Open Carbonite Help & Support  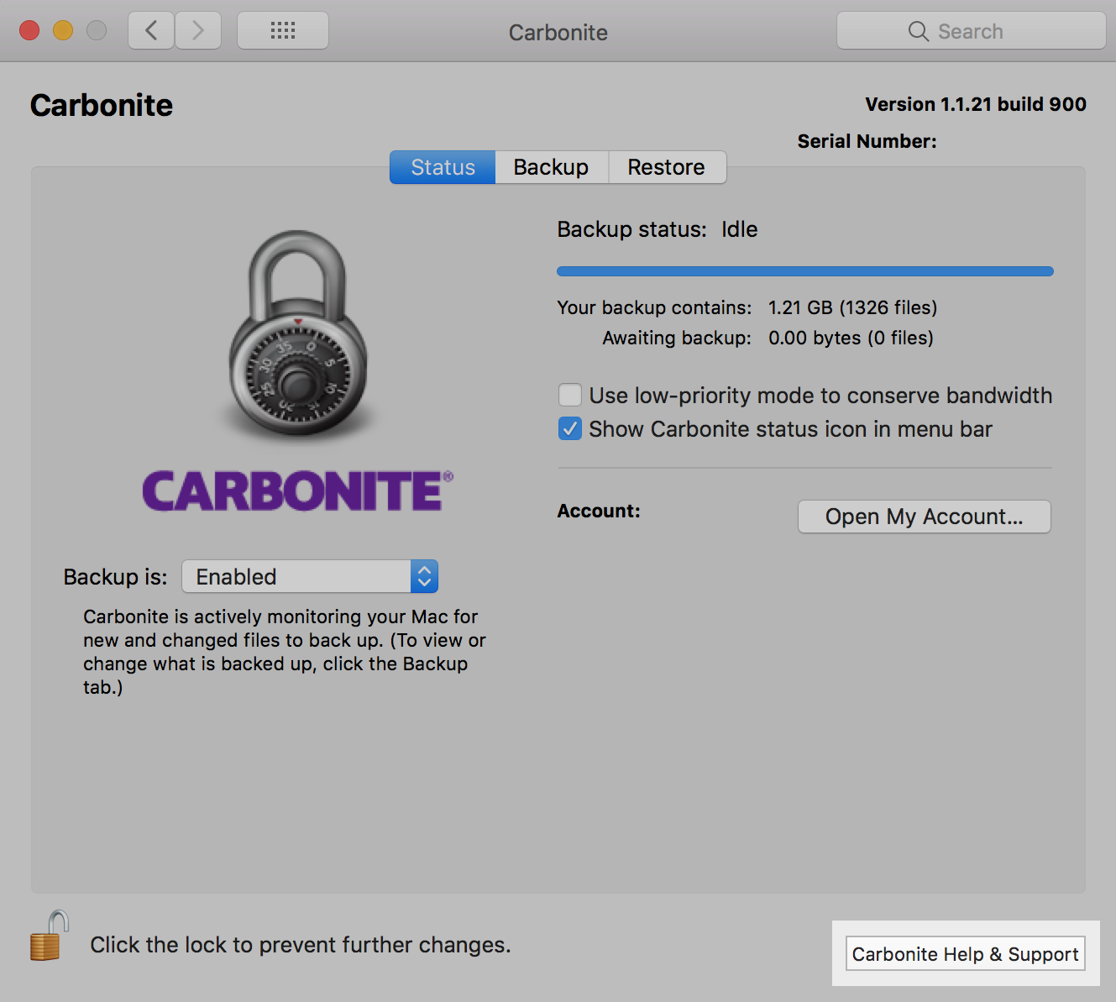[x=965, y=954]
